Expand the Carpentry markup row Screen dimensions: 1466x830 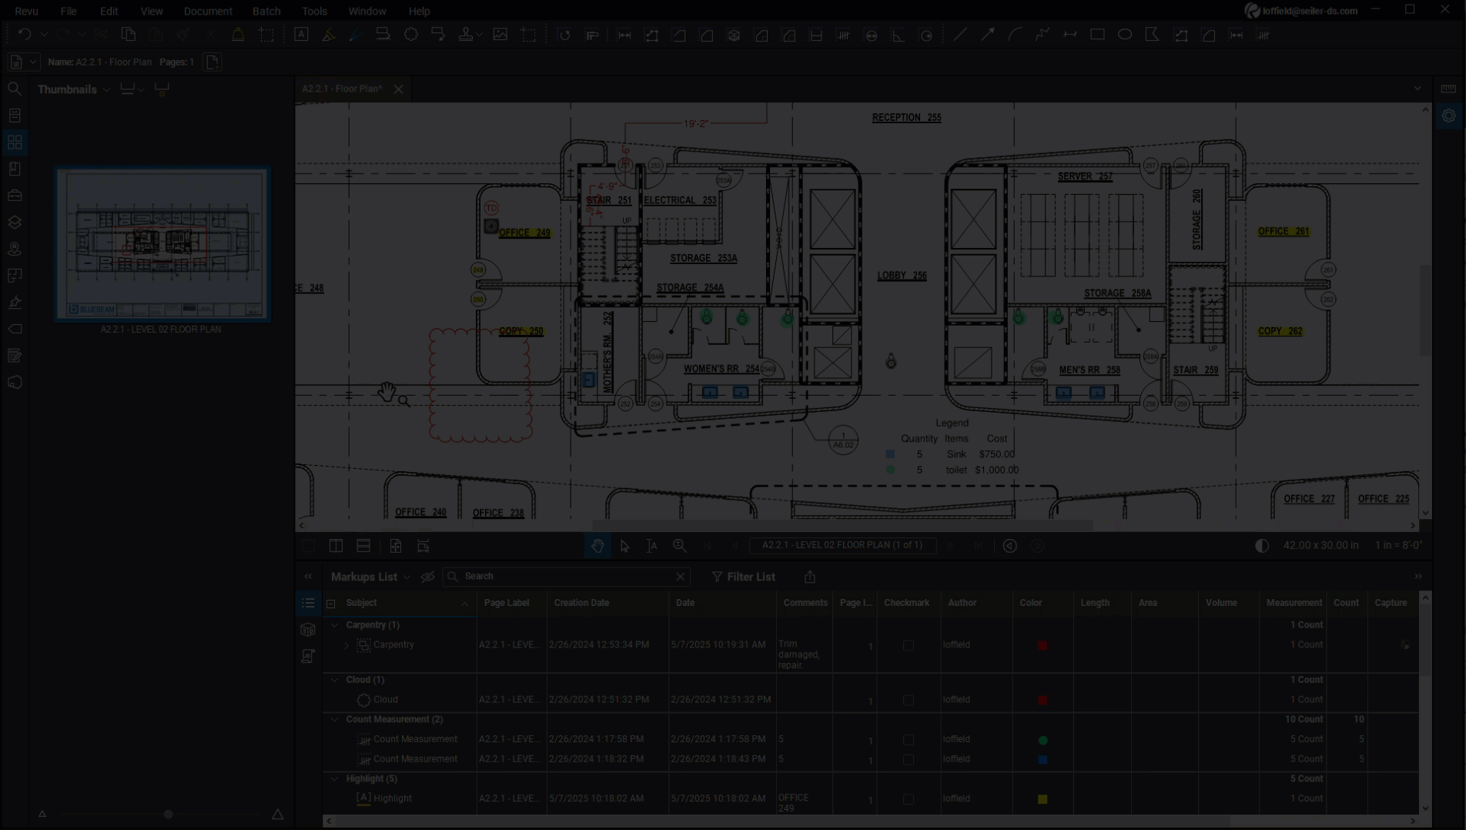coord(346,645)
